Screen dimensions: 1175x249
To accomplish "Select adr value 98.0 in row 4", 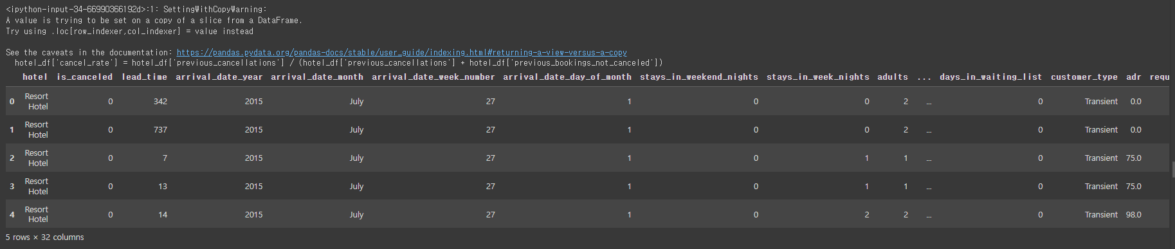I will click(1134, 214).
